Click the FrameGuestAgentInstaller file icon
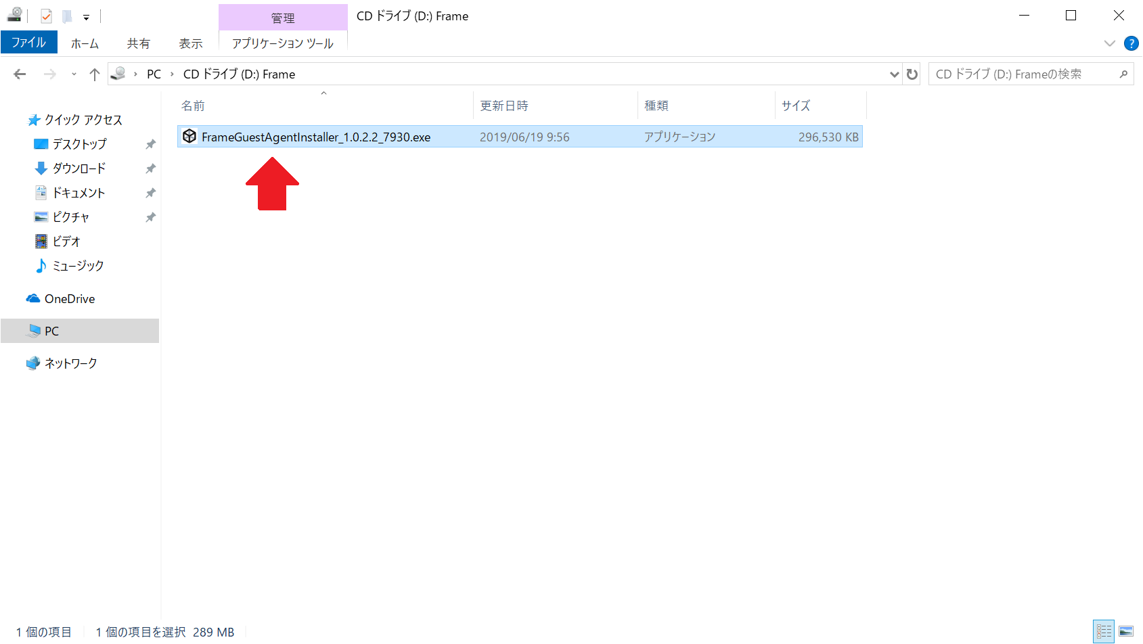The width and height of the screenshot is (1143, 644). 189,136
